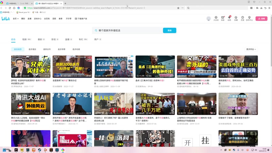Switch to the 直播 results tab
This screenshot has height=153, width=272.
pyautogui.click(x=69, y=39)
